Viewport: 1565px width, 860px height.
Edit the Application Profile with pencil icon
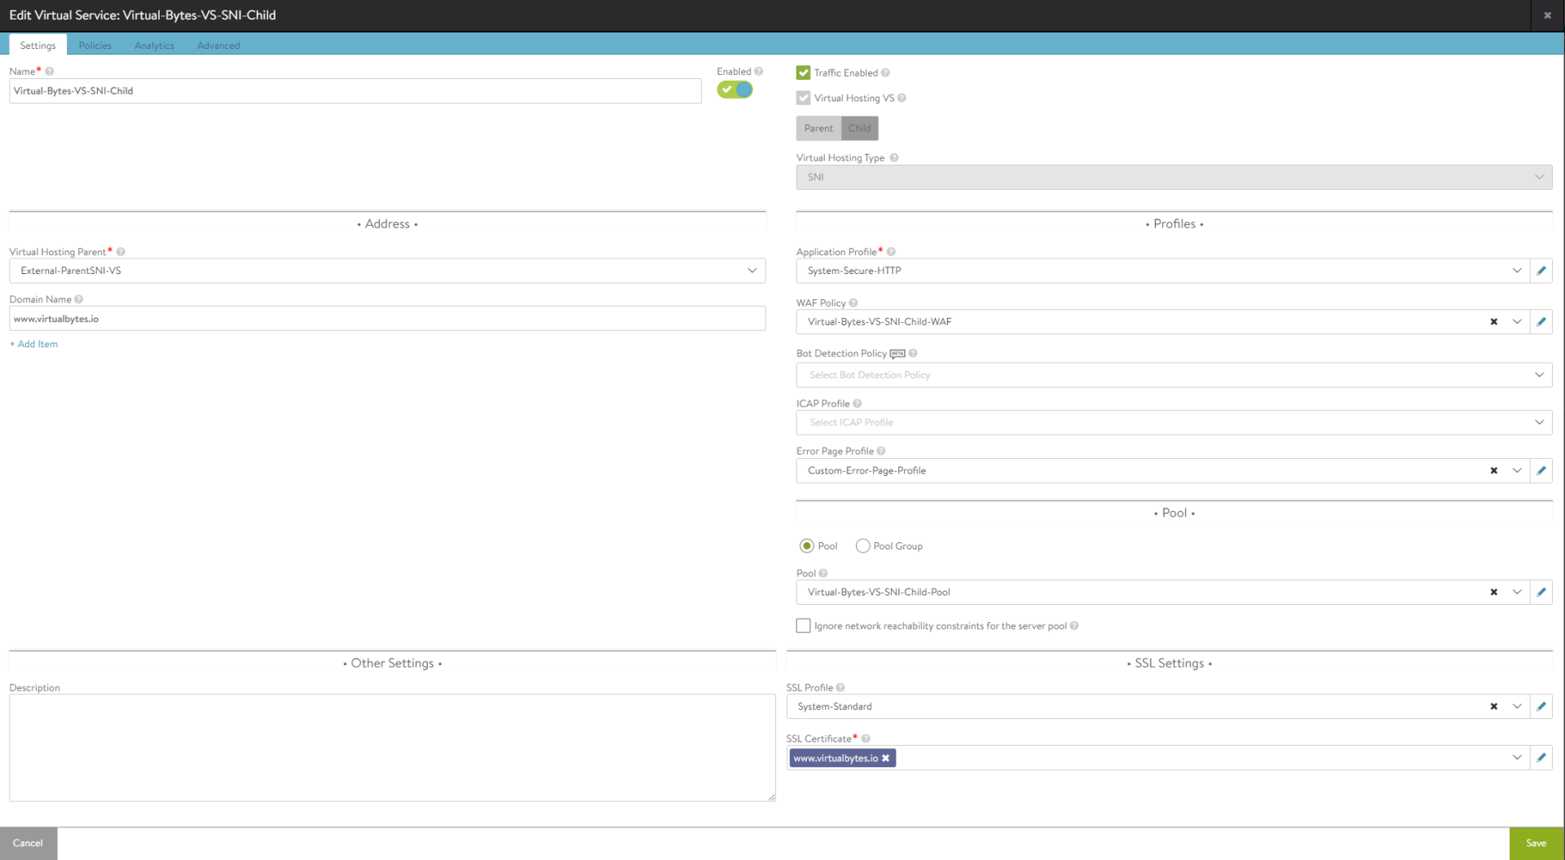point(1541,271)
